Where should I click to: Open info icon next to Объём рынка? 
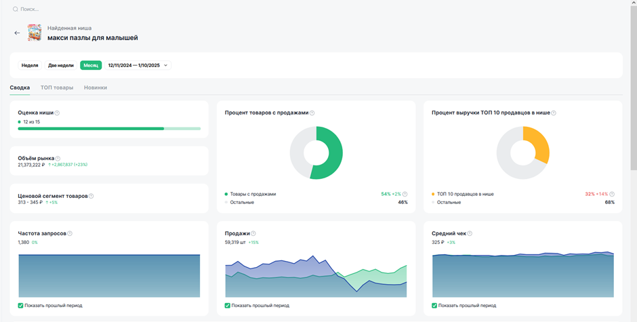point(58,159)
